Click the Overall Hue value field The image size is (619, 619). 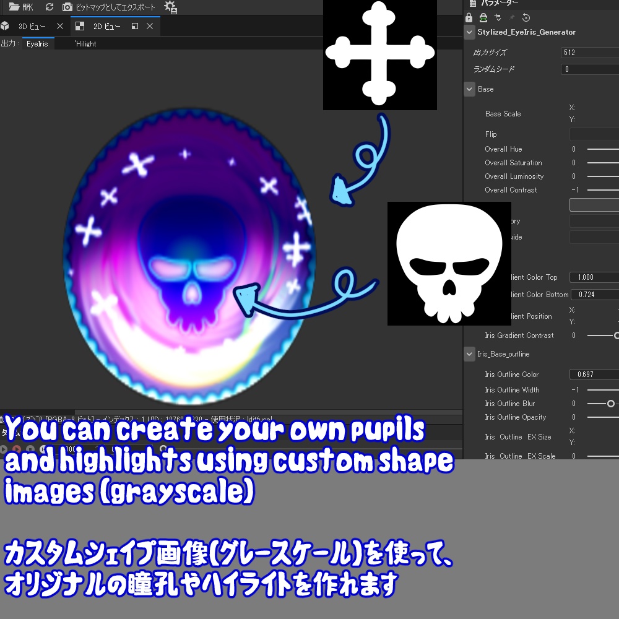[574, 149]
